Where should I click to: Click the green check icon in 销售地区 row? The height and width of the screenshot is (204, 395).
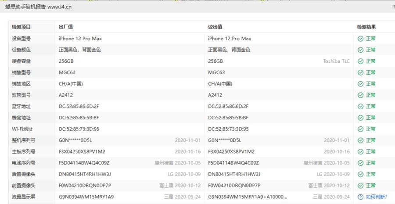click(360, 84)
